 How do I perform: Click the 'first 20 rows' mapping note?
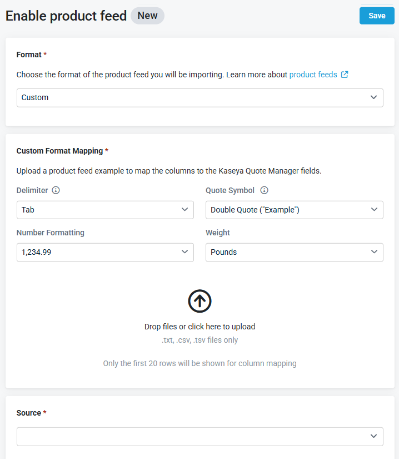200,363
